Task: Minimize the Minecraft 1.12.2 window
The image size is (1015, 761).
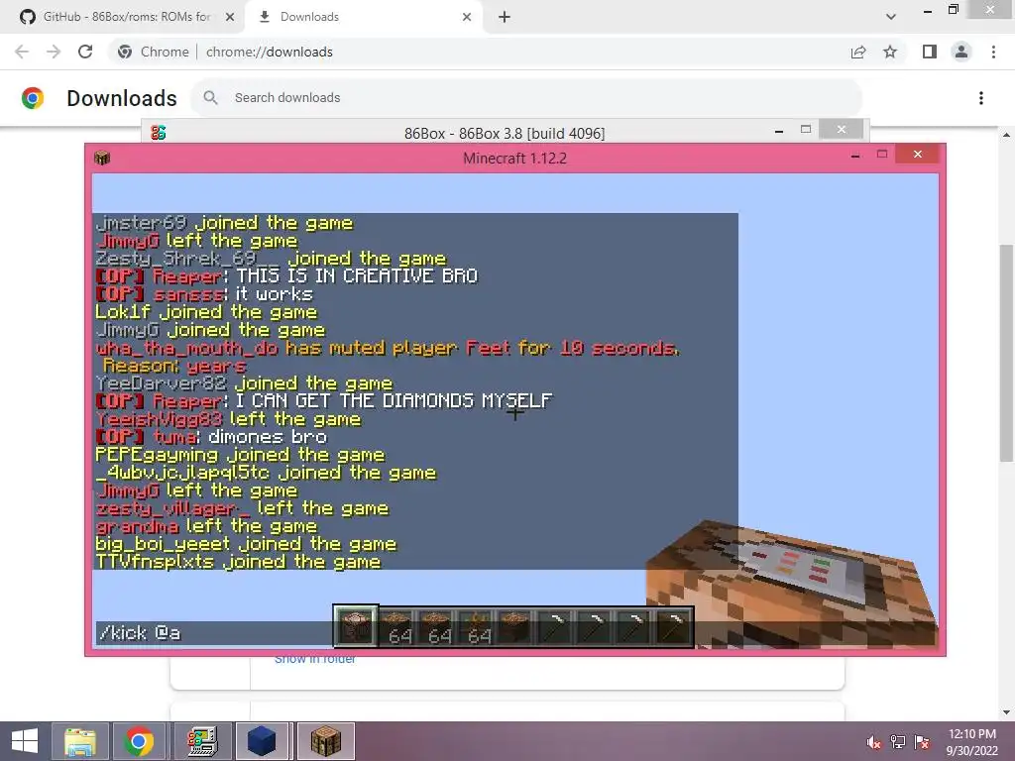Action: coord(855,156)
